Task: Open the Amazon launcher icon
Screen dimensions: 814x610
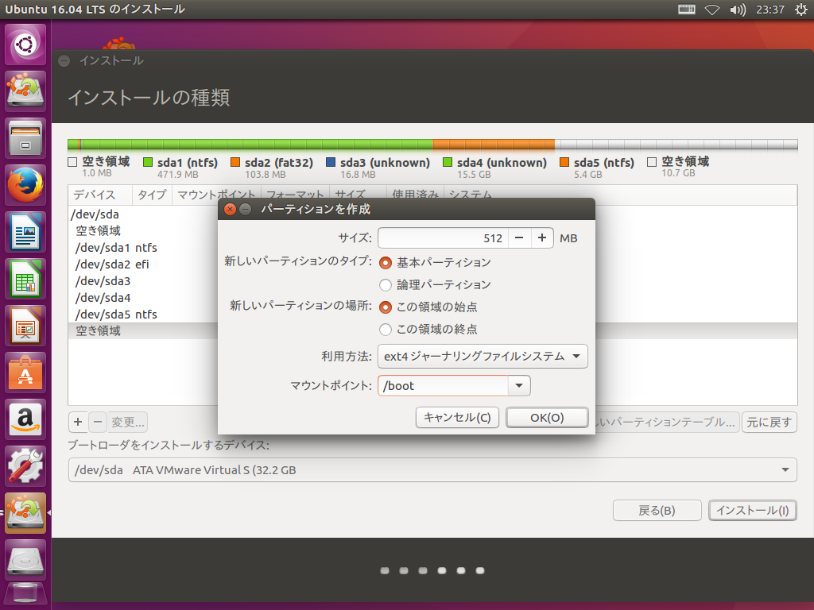Action: click(x=25, y=419)
